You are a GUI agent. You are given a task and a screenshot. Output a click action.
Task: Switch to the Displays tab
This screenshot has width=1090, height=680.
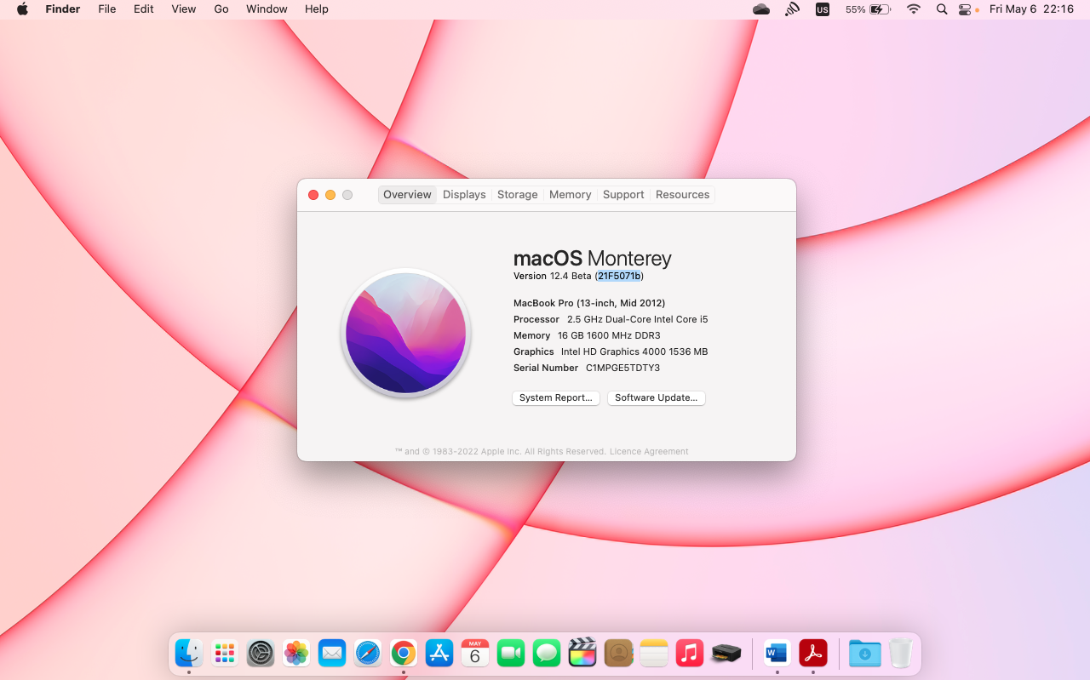(464, 195)
